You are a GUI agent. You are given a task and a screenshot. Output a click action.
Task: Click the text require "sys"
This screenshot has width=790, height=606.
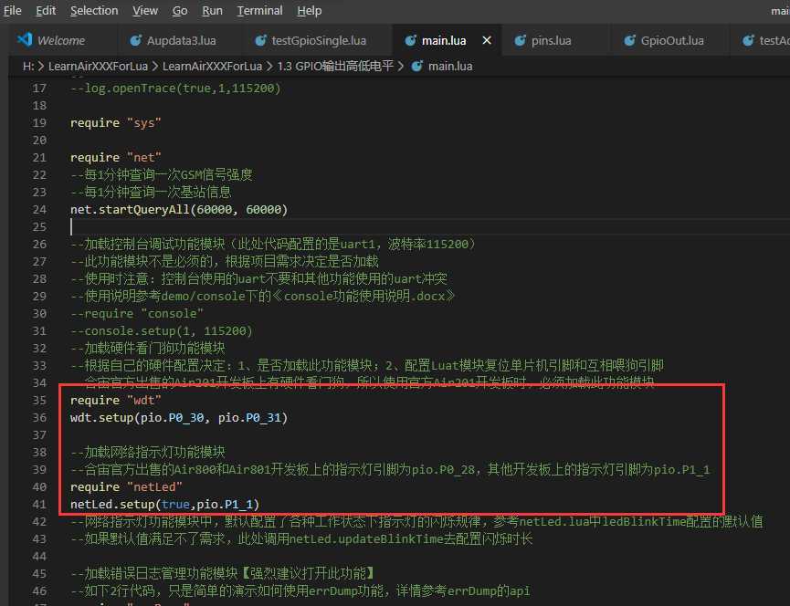pyautogui.click(x=115, y=123)
